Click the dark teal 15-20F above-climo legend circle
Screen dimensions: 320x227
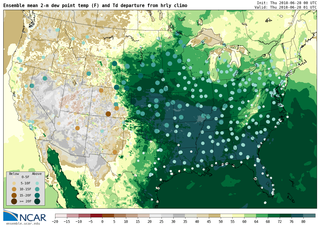pos(37,195)
